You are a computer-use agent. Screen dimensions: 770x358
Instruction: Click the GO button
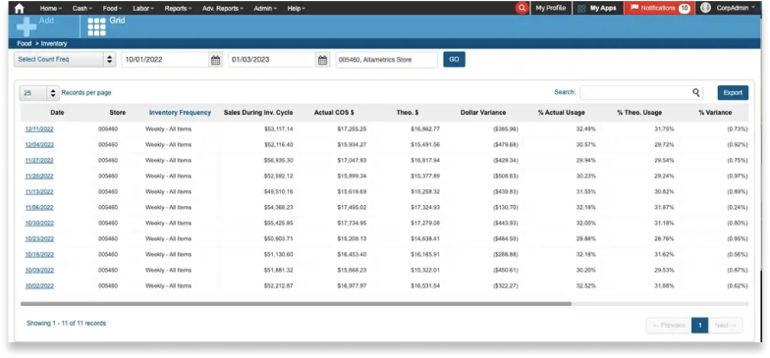click(454, 59)
